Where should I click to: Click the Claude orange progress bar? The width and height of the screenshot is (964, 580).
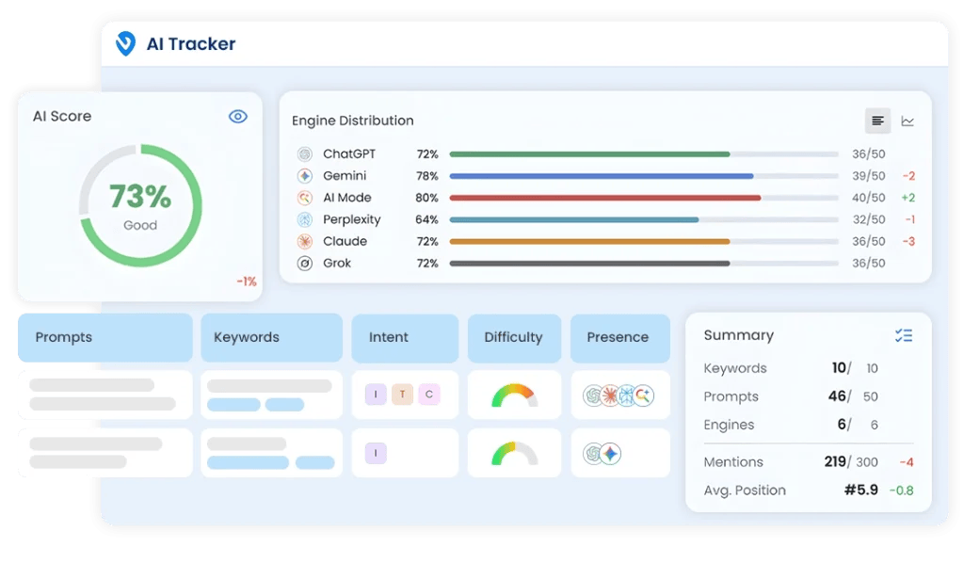tap(589, 242)
